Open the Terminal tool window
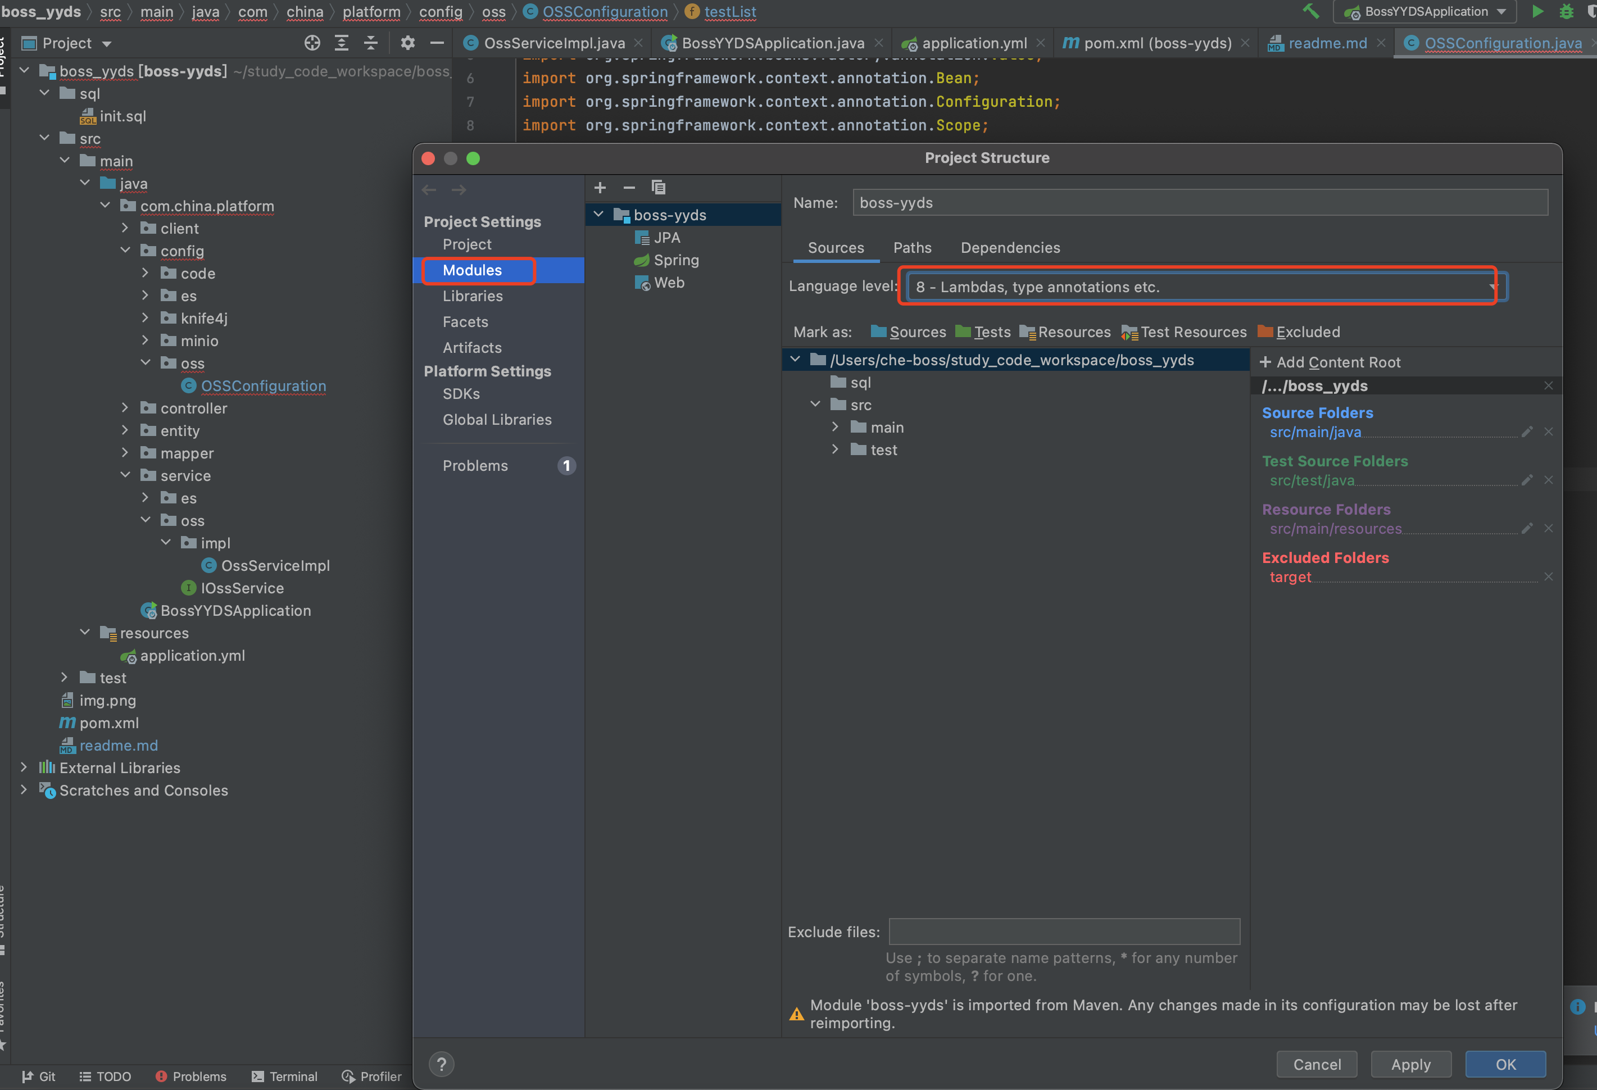 pos(284,1077)
